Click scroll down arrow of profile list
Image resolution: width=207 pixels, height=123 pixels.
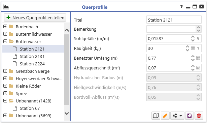pyautogui.click(x=67, y=113)
